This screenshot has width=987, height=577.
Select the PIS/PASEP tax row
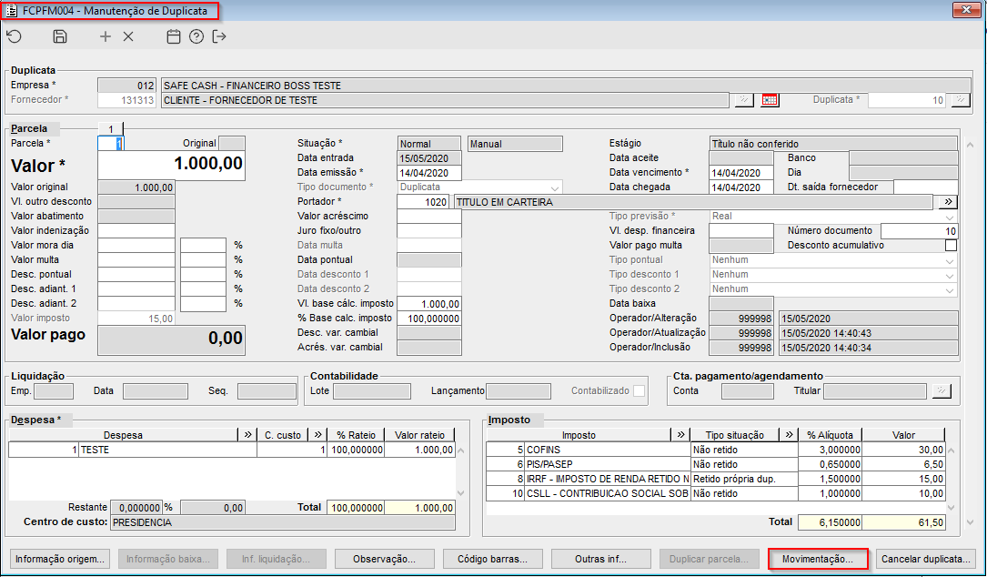(716, 464)
